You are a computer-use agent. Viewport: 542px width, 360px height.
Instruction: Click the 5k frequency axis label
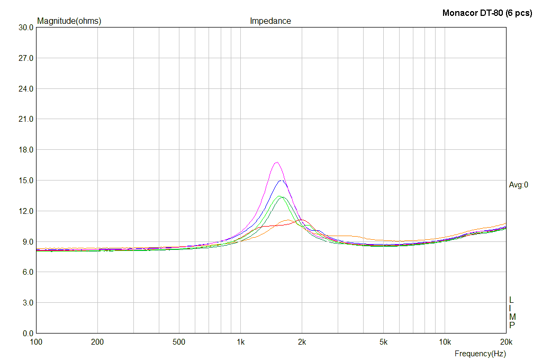383,342
